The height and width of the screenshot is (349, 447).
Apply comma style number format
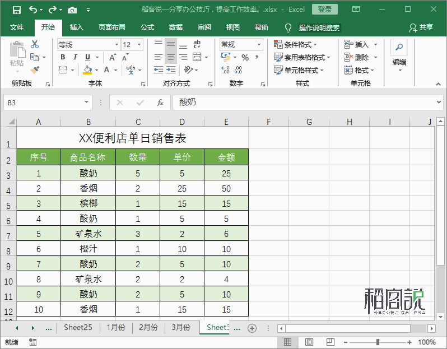pyautogui.click(x=257, y=57)
